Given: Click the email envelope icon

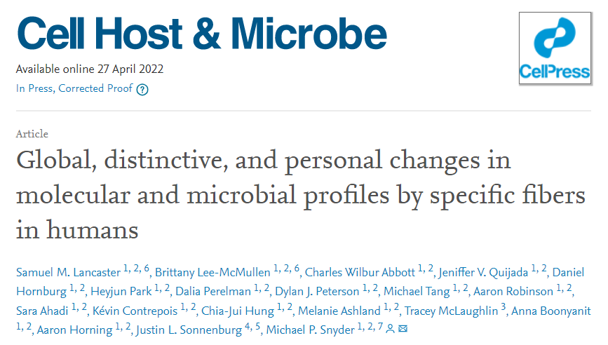Looking at the screenshot, I should (x=403, y=329).
